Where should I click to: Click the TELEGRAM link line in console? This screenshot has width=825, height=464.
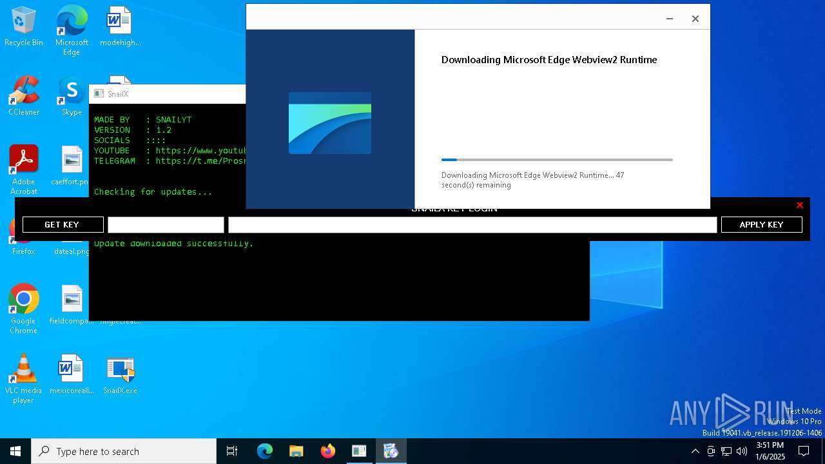point(170,161)
